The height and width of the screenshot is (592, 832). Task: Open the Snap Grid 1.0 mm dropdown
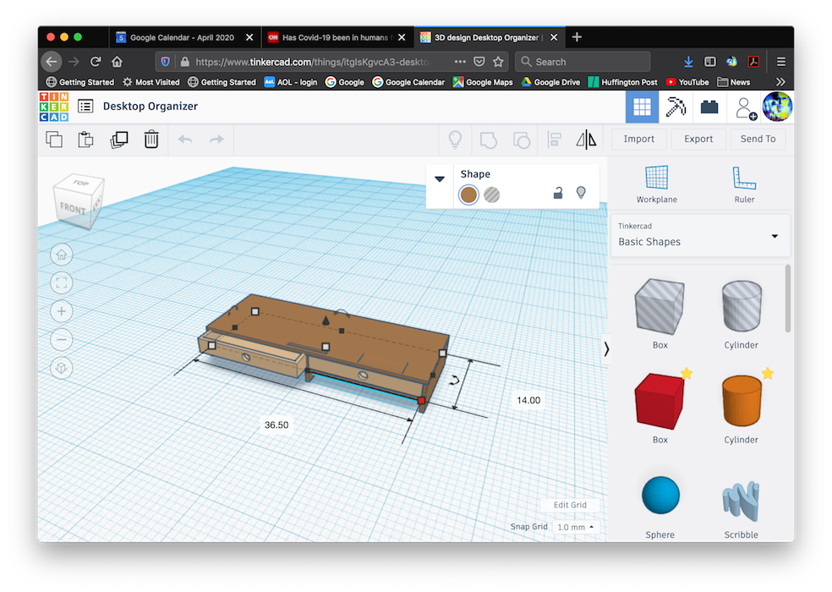(x=575, y=527)
